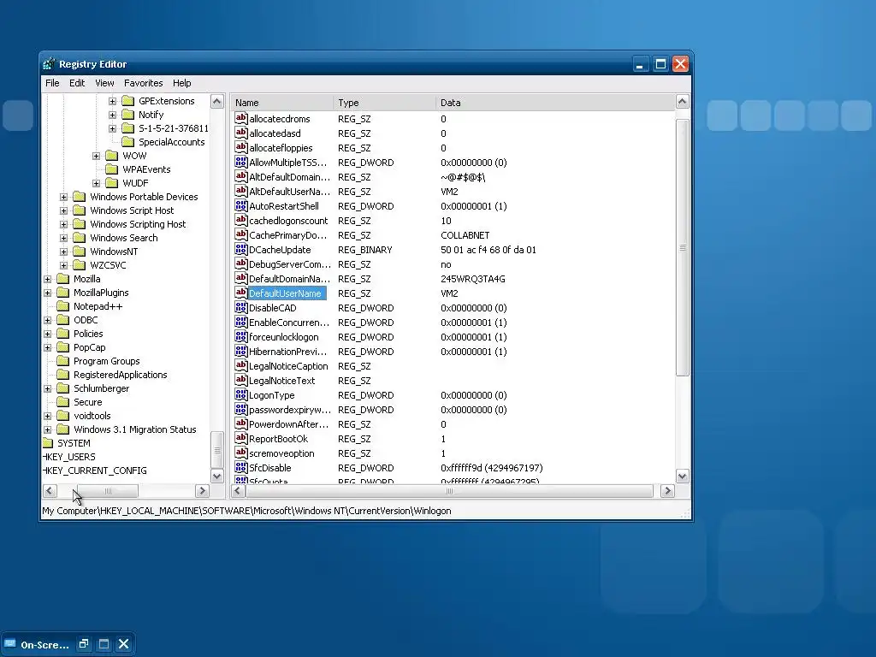Select the DefaultDomainNa... value name
876x657 pixels.
coord(289,279)
